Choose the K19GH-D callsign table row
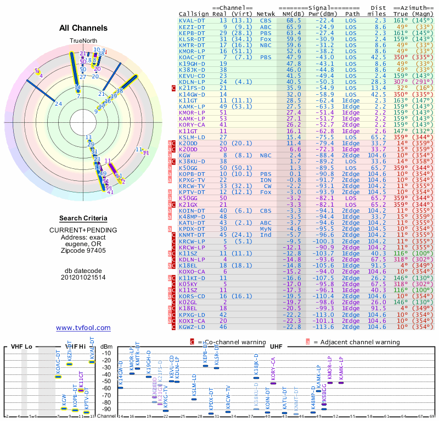Viewport: 439px width, 421px height. pos(307,64)
